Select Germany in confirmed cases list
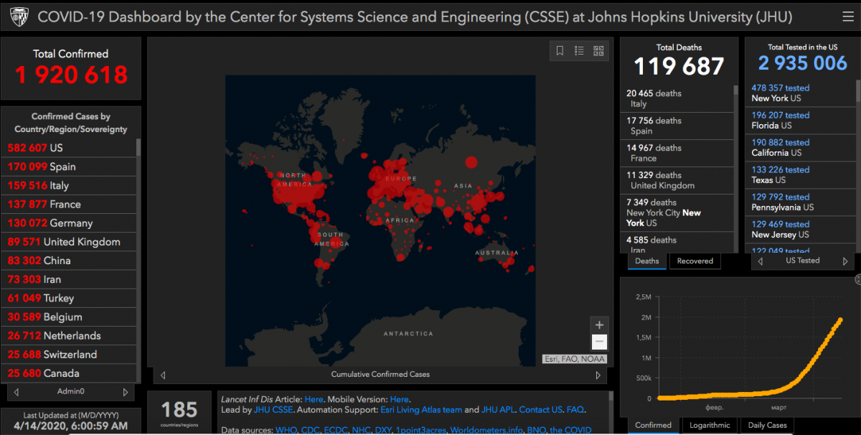This screenshot has height=435, width=861. [x=69, y=223]
